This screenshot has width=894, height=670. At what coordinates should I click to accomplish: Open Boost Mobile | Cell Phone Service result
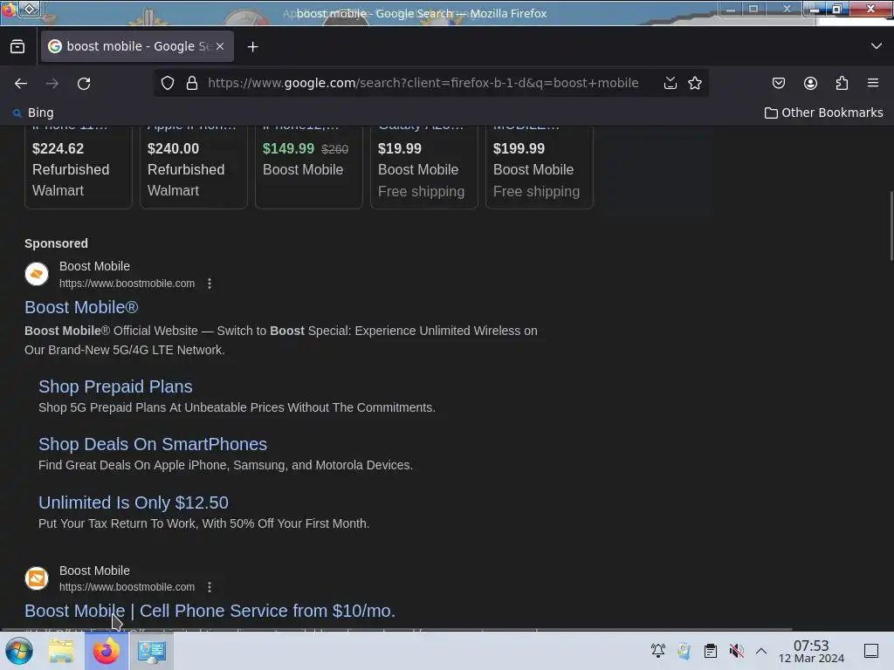pos(210,611)
